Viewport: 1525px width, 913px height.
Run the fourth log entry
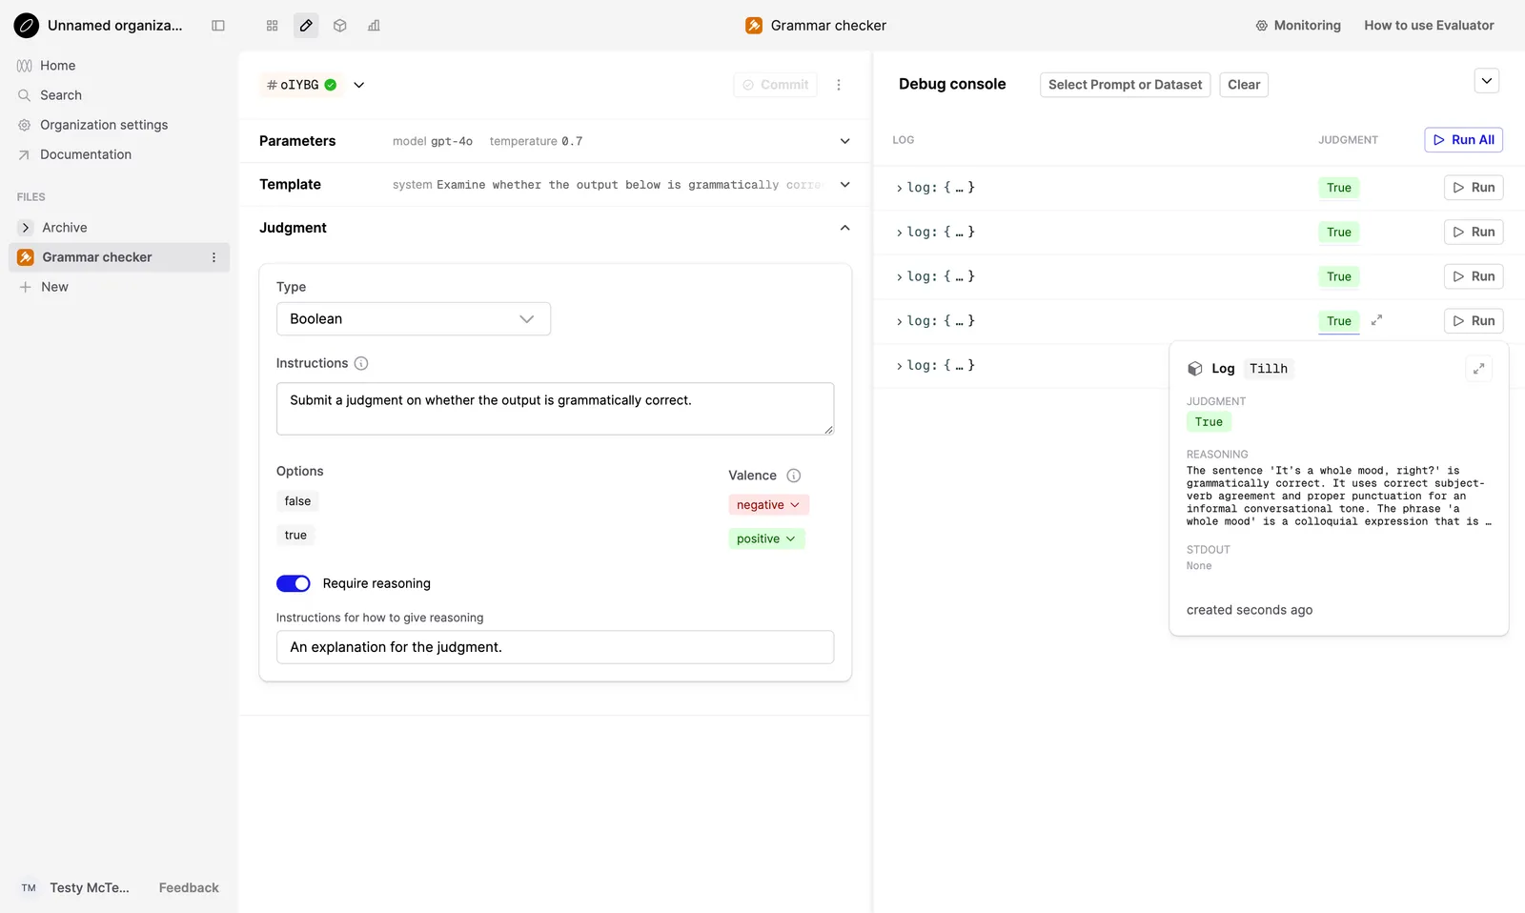[x=1474, y=321]
